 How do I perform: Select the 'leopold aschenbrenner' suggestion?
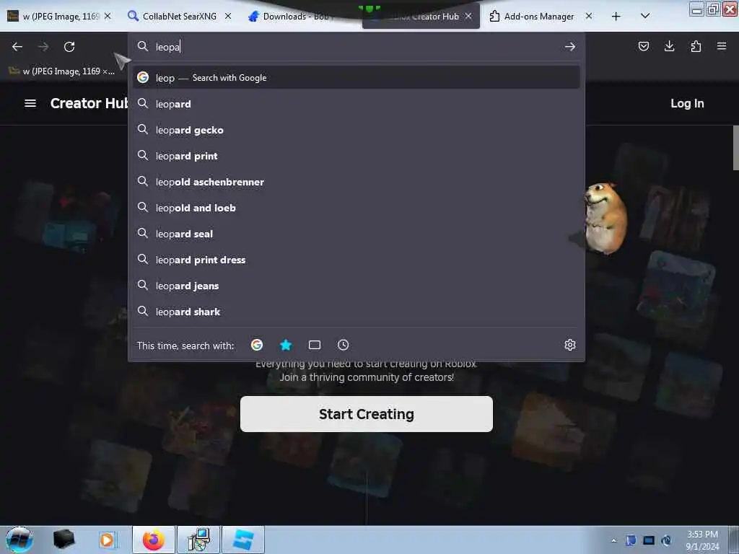pos(357,182)
